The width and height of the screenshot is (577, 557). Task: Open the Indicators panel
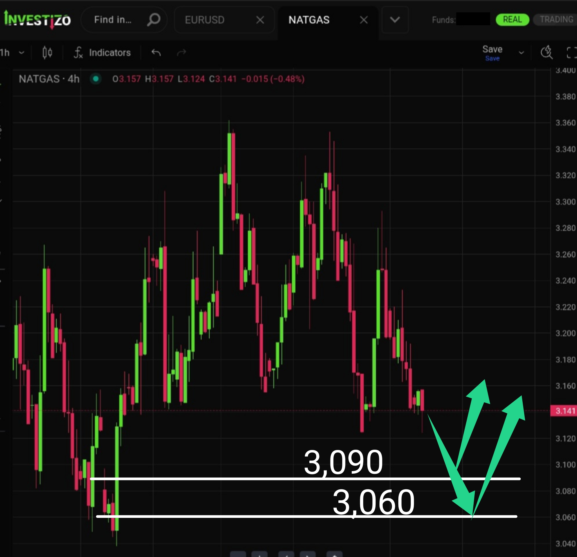tap(102, 53)
